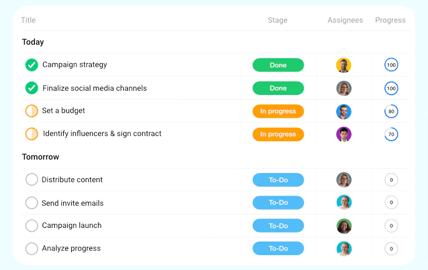
Task: Open the Analyze progress task title
Action: point(71,248)
